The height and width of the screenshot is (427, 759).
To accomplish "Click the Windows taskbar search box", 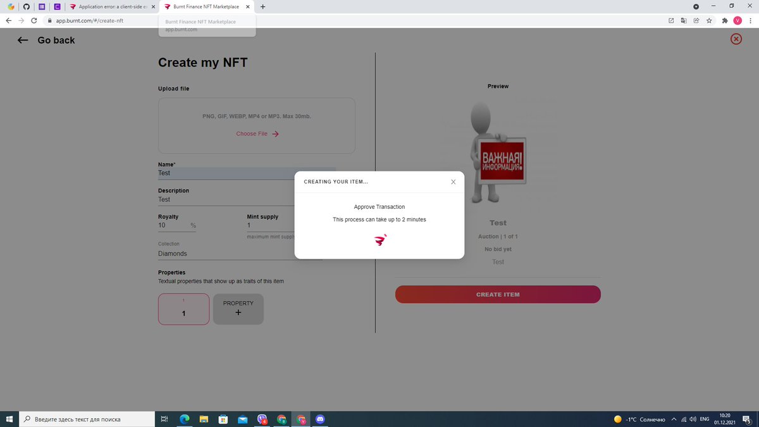I will click(87, 419).
